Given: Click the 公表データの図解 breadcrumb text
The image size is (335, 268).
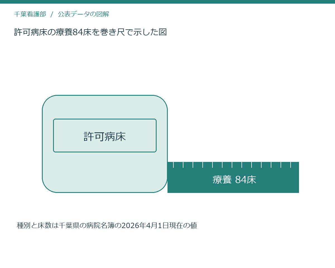Looking at the screenshot, I should click(x=83, y=14).
